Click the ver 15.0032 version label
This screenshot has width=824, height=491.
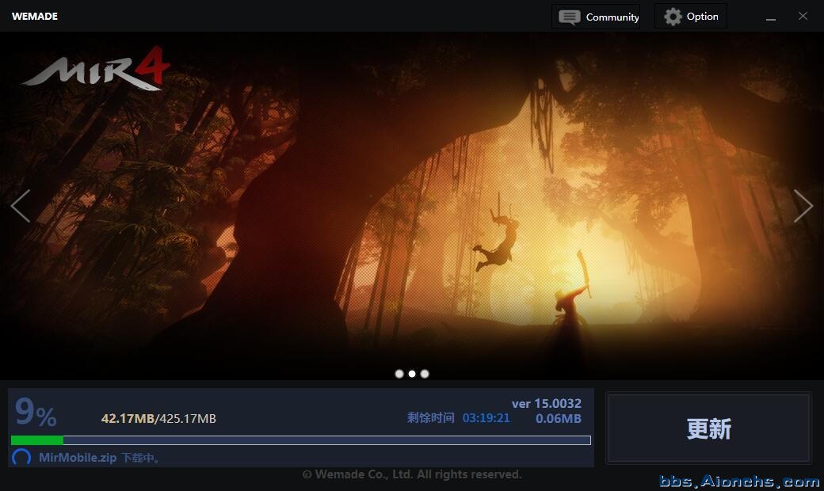coord(546,403)
